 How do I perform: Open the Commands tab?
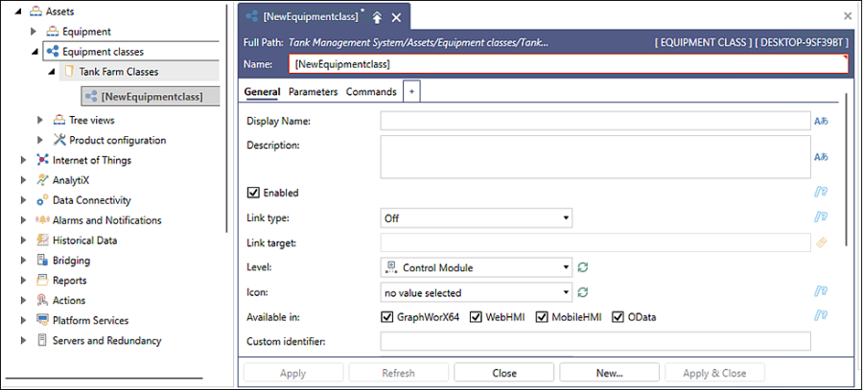pos(371,92)
